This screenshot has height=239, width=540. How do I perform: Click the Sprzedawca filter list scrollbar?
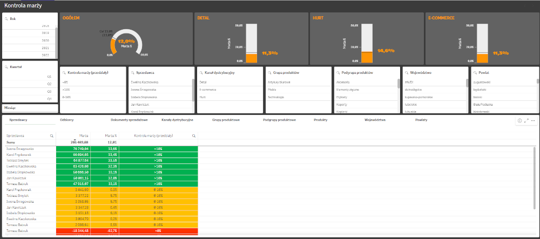coord(193,90)
